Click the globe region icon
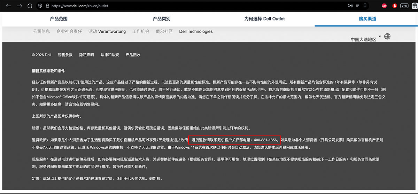 coord(387,36)
